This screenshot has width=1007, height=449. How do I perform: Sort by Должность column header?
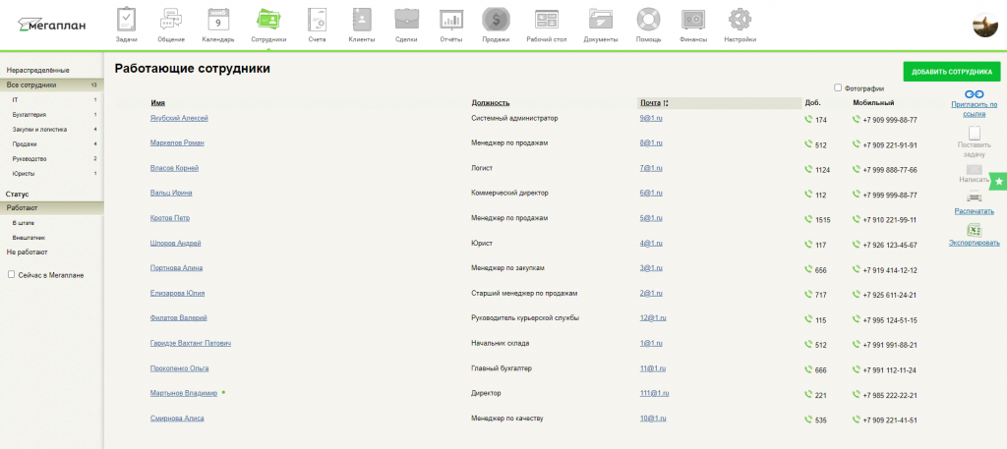click(x=490, y=102)
